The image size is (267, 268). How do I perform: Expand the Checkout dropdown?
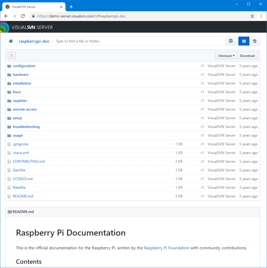[x=226, y=56]
